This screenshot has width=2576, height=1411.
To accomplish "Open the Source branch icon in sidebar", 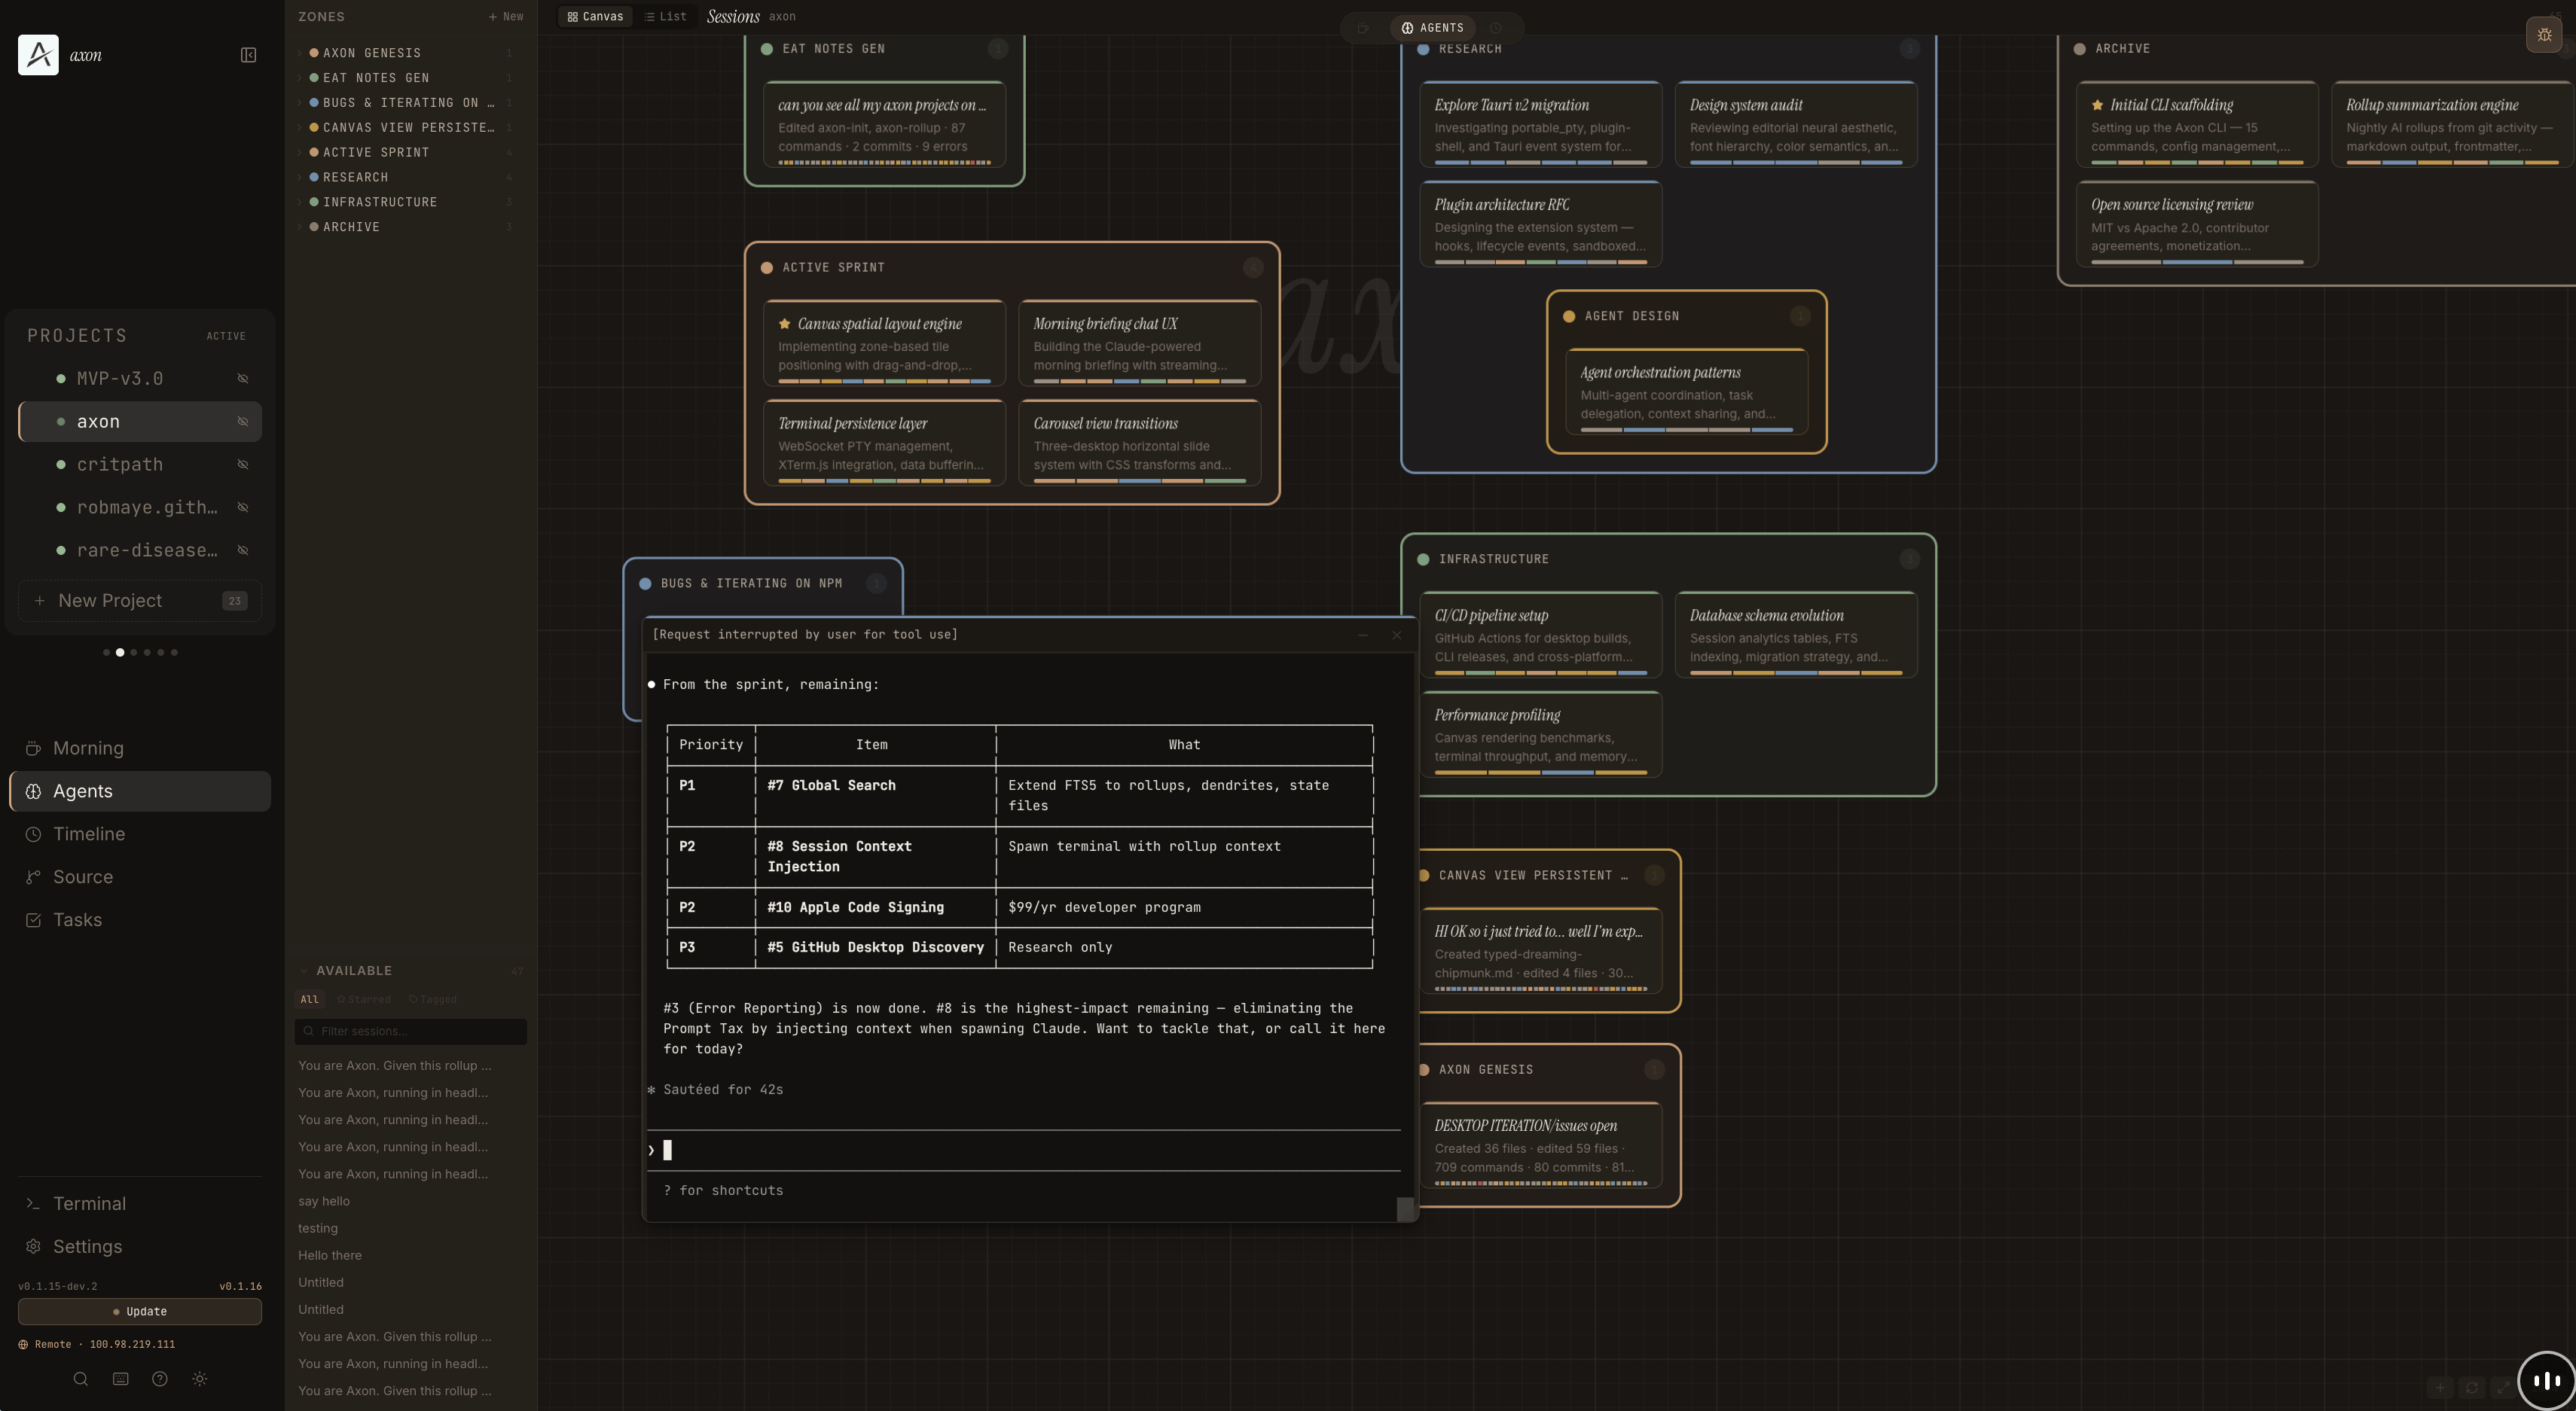I will (x=33, y=876).
